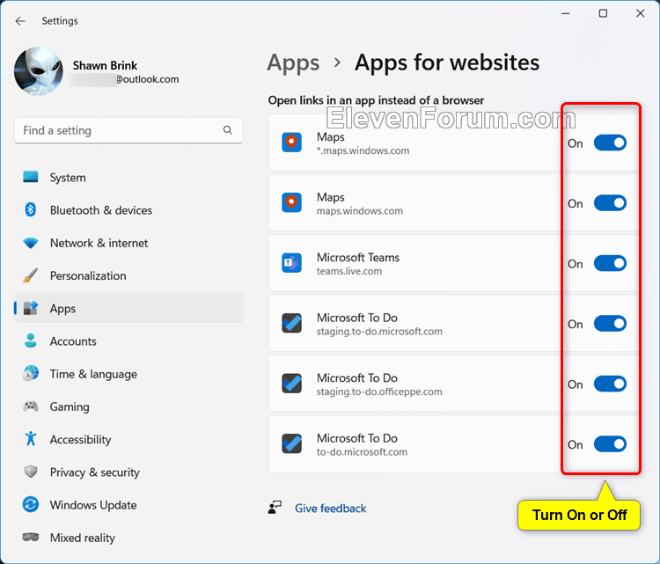Viewport: 660px width, 564px height.
Task: Click the Apps breadcrumb link
Action: (x=293, y=63)
